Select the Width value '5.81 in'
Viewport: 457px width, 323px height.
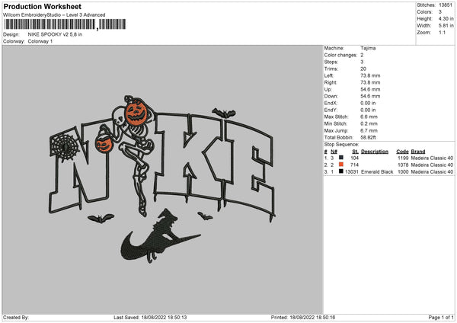446,26
